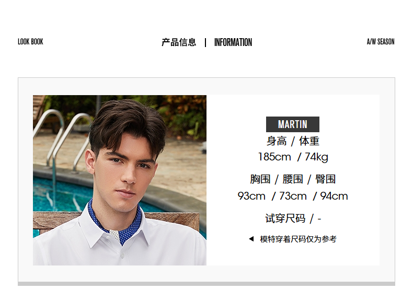Click the gray bar below the card
Screen dimensions: 413x289
pos(206,284)
